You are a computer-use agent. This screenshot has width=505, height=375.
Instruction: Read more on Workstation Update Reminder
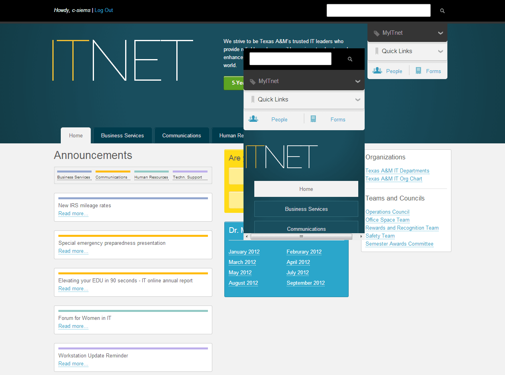[73, 364]
